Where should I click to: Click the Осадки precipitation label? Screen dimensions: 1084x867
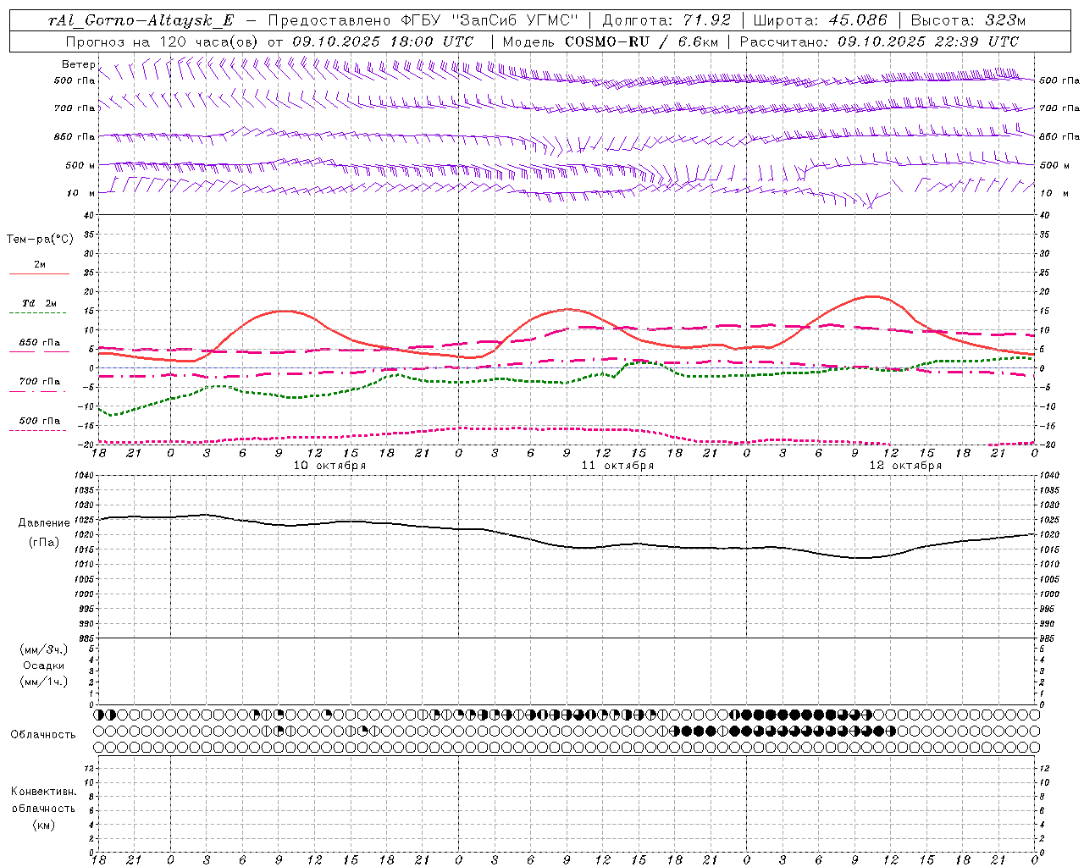[x=44, y=665]
